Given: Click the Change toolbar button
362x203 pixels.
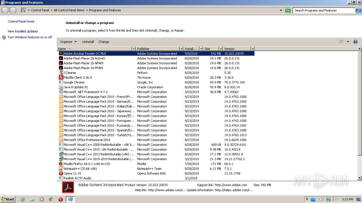Looking at the screenshot, I should [x=104, y=42].
